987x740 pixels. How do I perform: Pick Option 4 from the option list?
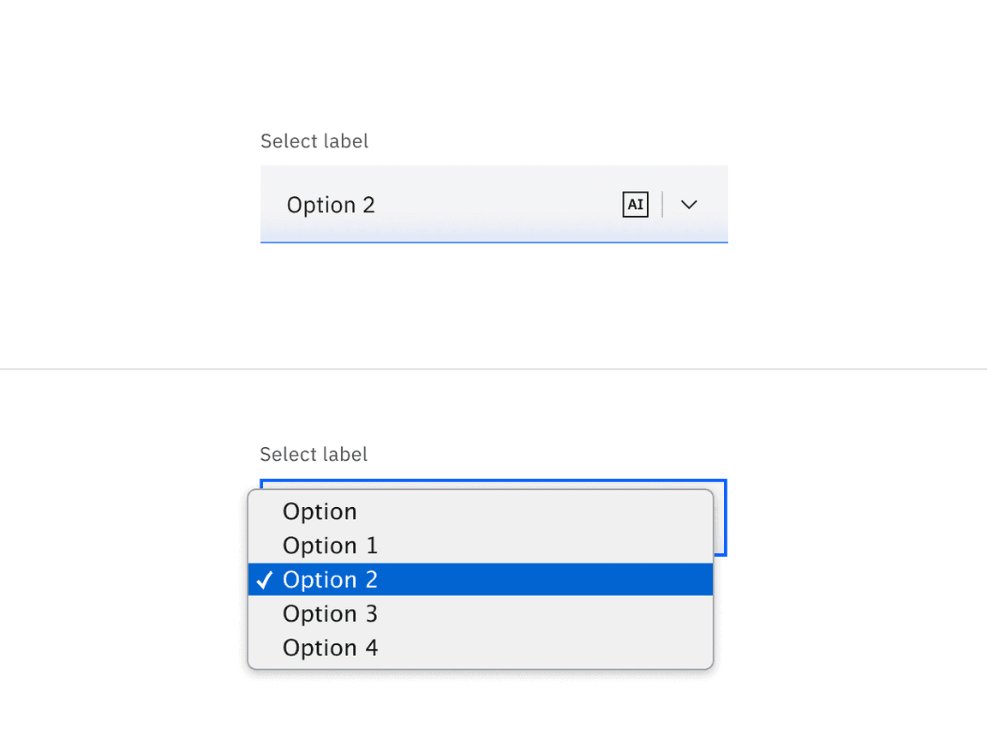tap(330, 648)
